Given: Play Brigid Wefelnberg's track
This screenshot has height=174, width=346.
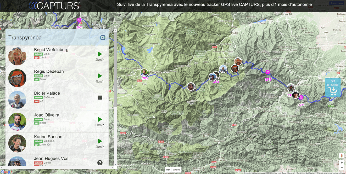Looking at the screenshot, I should [x=100, y=54].
